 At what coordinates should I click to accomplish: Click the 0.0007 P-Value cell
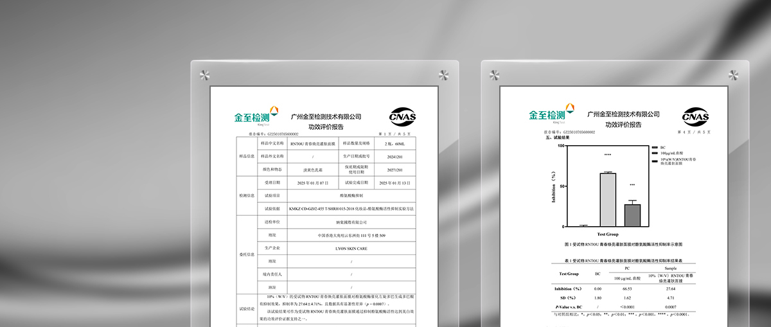point(670,307)
